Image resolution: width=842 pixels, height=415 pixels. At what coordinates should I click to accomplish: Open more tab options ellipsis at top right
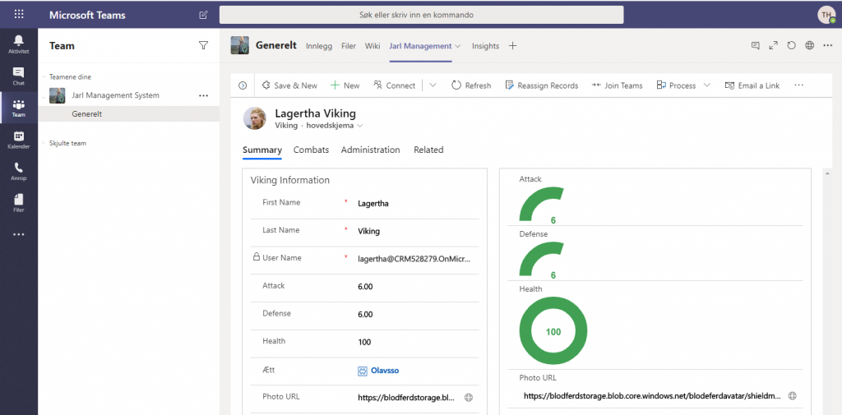pyautogui.click(x=828, y=46)
